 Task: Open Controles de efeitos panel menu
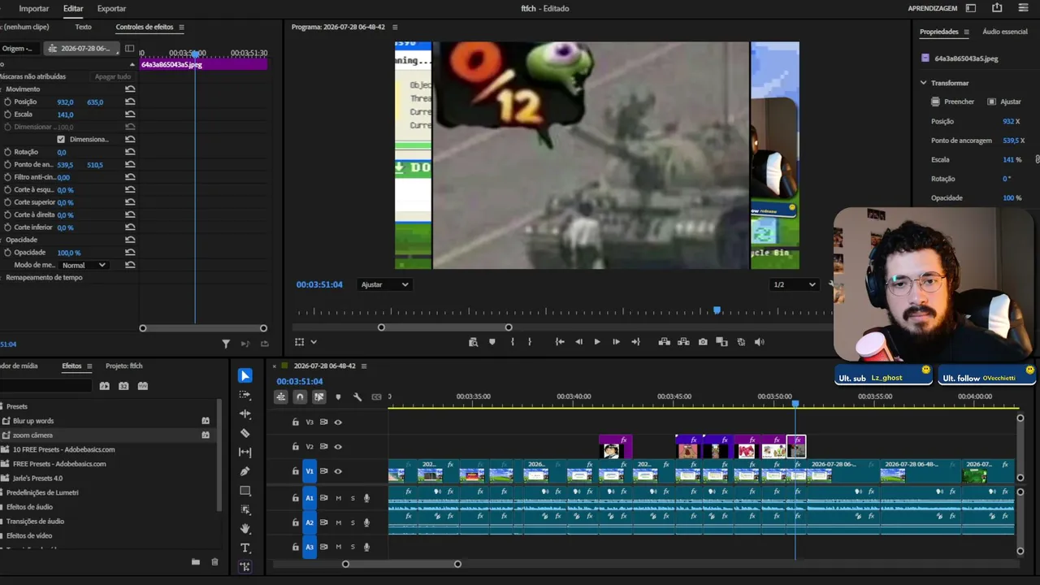click(x=181, y=28)
